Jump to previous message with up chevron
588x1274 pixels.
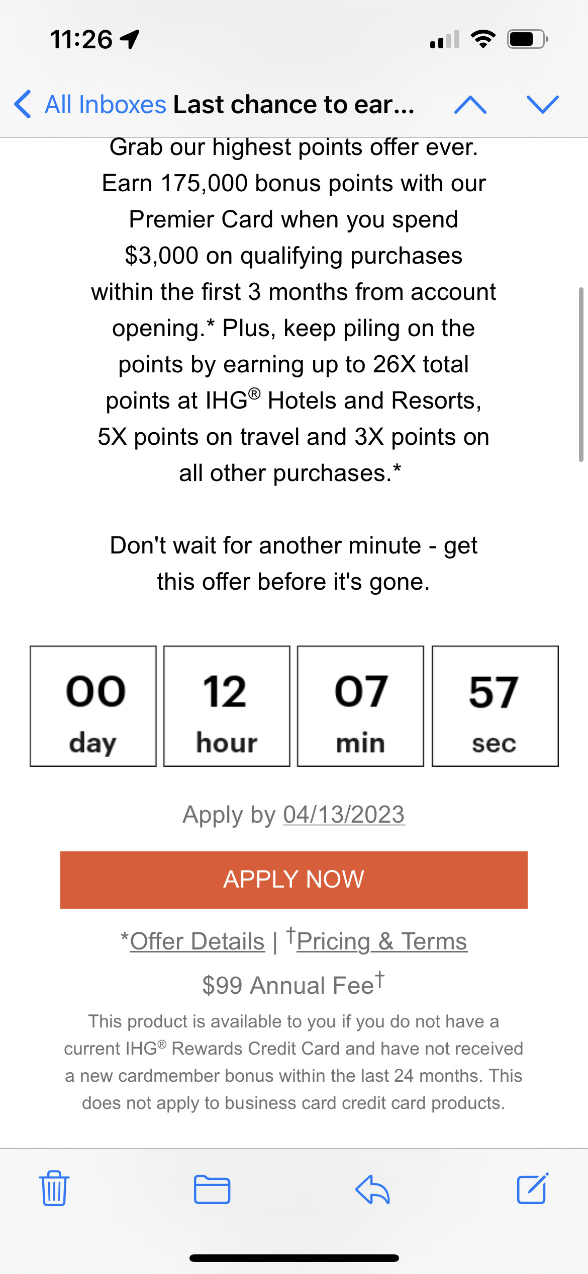coord(470,105)
